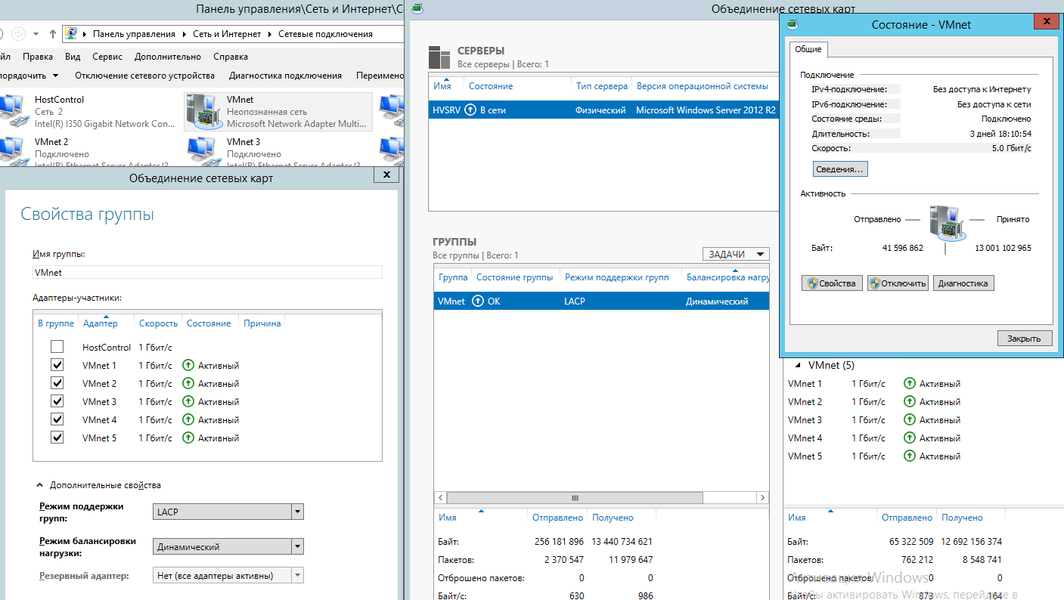This screenshot has height=600, width=1064.
Task: Click the up-arrow navigation icon in Explorer
Action: tap(52, 34)
